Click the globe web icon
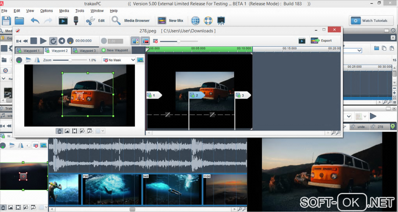Viewport: 398px width, 212px height. (x=195, y=21)
